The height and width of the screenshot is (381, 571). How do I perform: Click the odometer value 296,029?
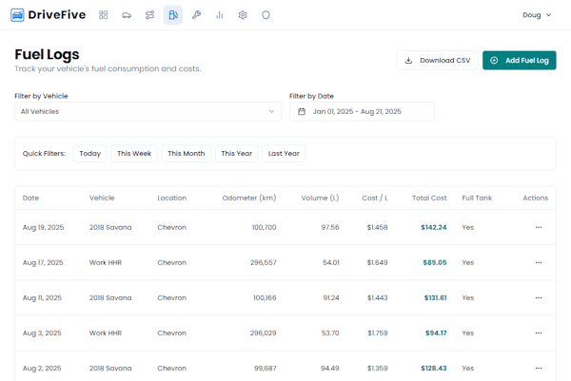coord(264,333)
